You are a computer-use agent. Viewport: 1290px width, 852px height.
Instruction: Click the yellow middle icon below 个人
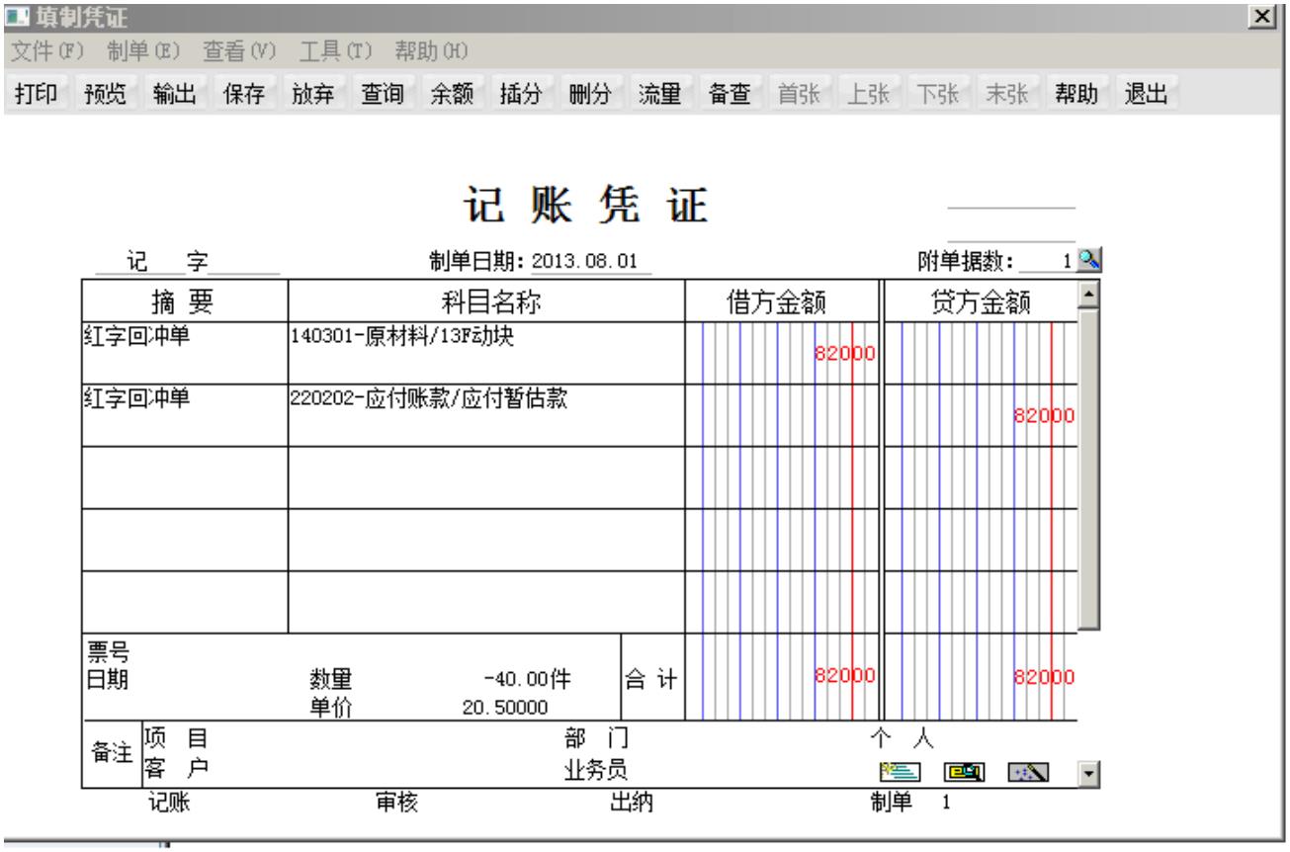click(x=963, y=771)
